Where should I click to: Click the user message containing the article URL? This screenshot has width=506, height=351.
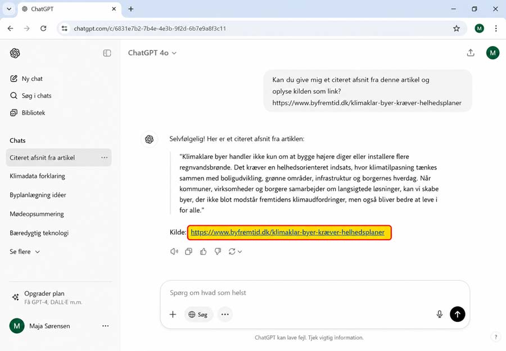tap(368, 91)
